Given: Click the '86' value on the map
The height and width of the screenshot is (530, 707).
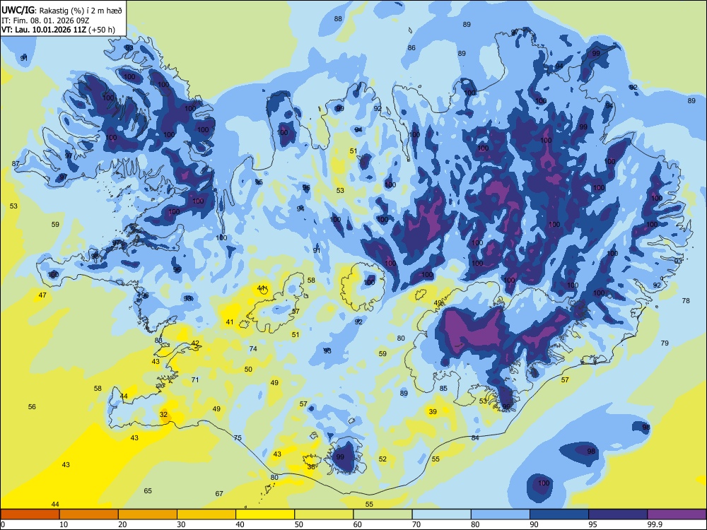Looking at the screenshot, I should [411, 48].
